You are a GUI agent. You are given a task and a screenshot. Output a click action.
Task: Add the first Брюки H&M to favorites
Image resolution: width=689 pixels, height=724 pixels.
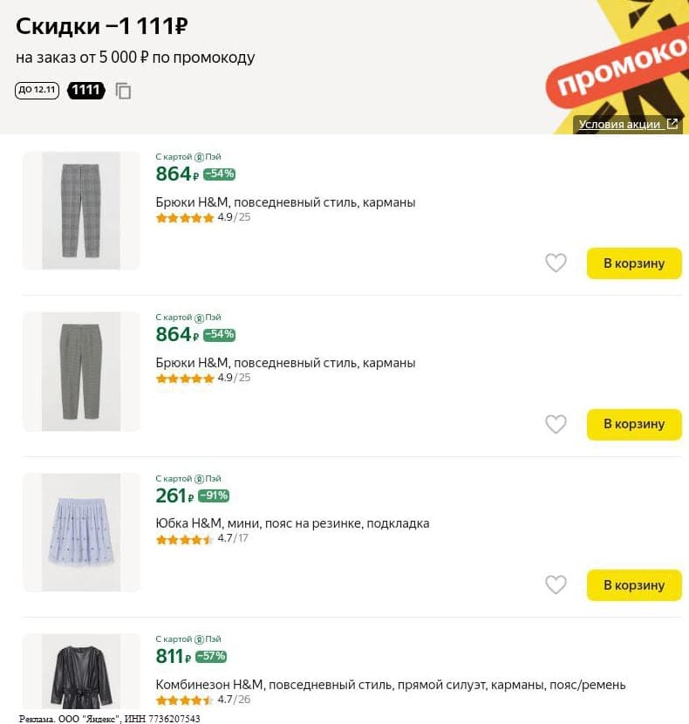tap(556, 263)
